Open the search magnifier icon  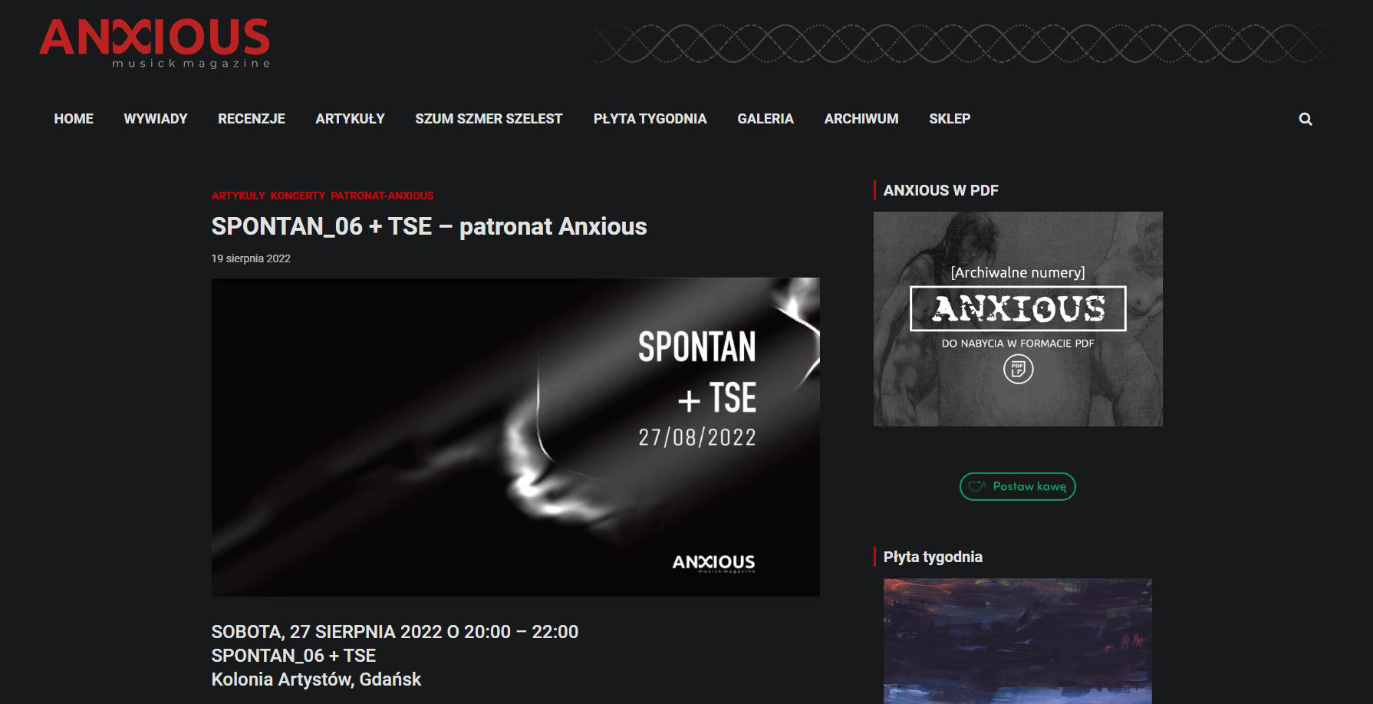point(1306,119)
